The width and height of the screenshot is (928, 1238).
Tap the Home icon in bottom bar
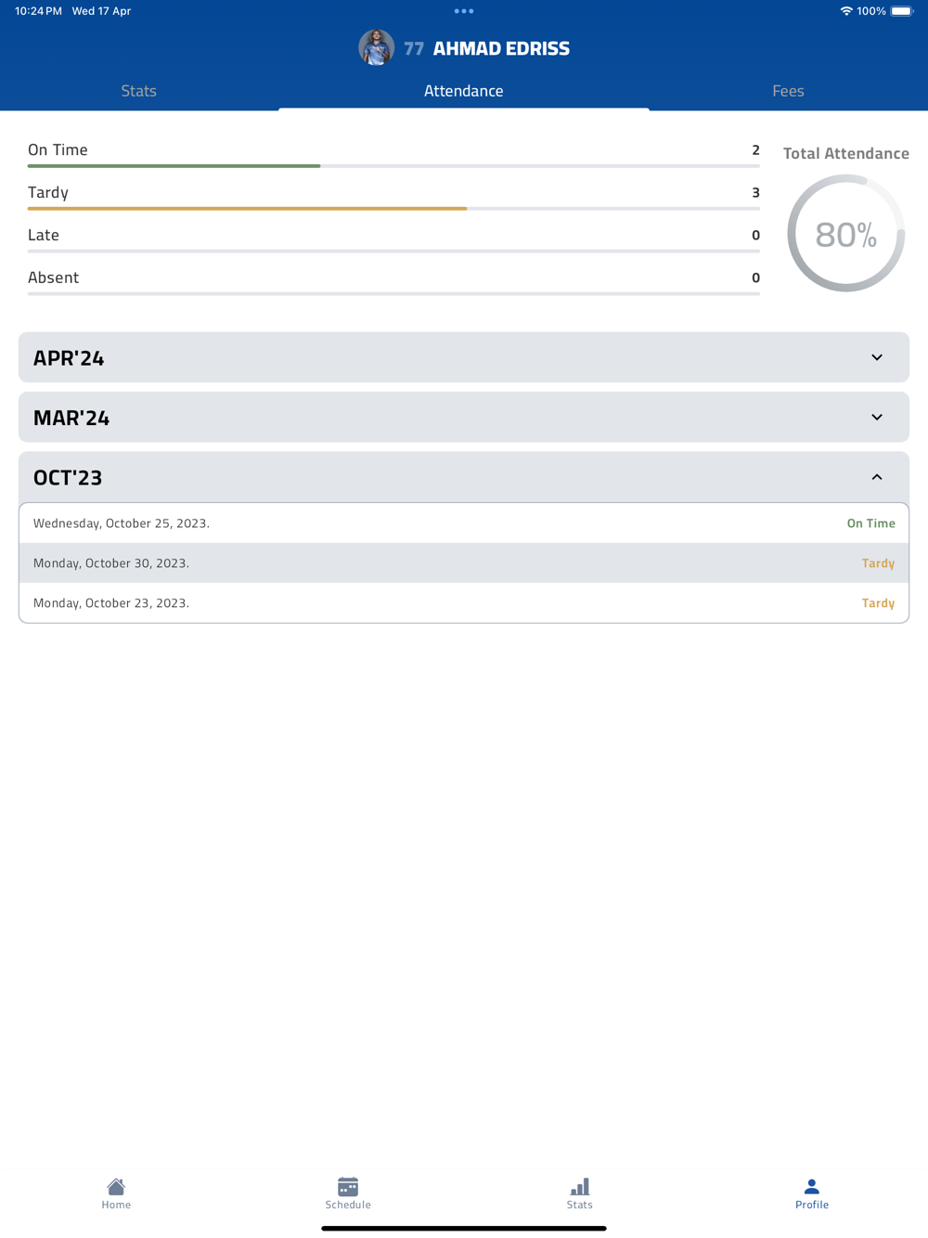coord(116,1187)
